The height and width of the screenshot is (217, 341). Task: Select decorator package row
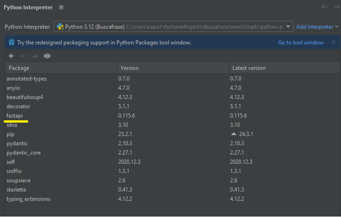tap(173, 106)
